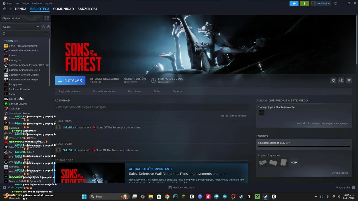Open Gestionar descargas

pos(182,188)
